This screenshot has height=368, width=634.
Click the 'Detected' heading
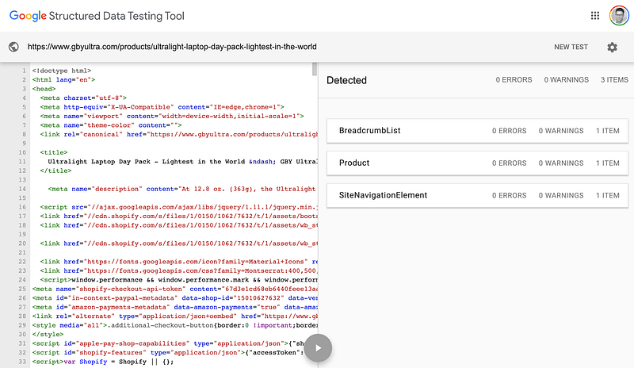[x=346, y=80]
